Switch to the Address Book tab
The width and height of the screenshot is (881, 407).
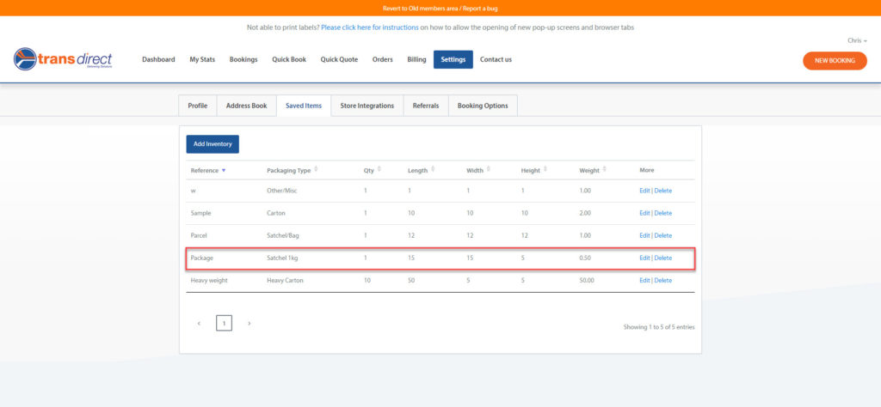click(247, 106)
